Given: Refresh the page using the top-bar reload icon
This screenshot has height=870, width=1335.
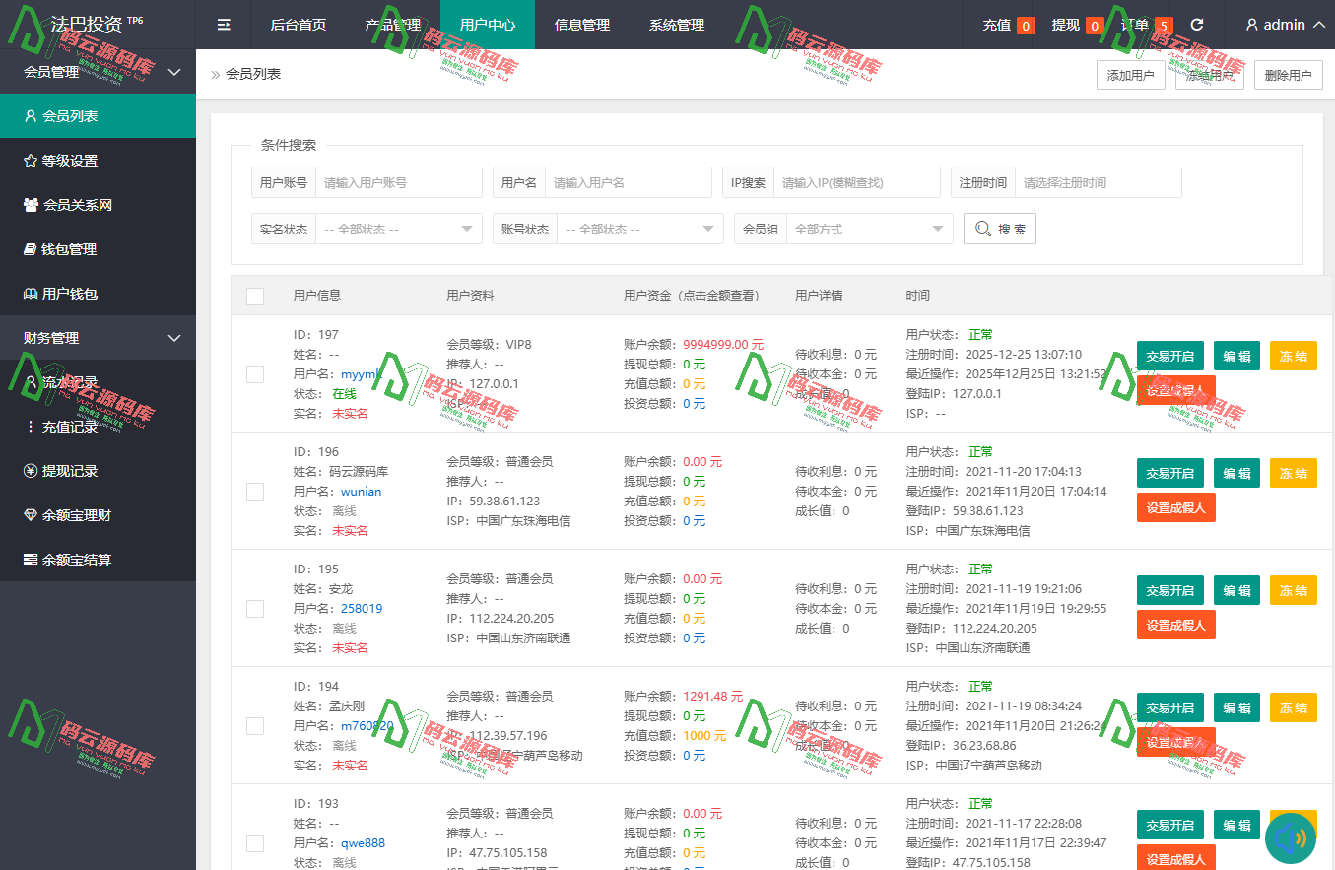Looking at the screenshot, I should (1198, 26).
